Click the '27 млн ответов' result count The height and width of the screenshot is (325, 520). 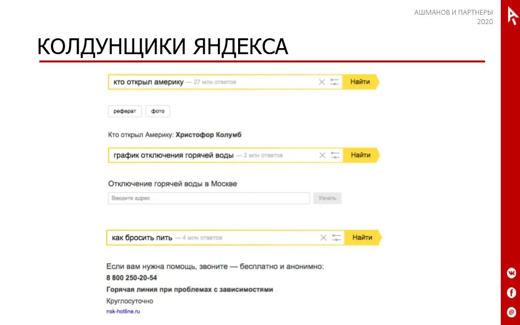pos(215,82)
